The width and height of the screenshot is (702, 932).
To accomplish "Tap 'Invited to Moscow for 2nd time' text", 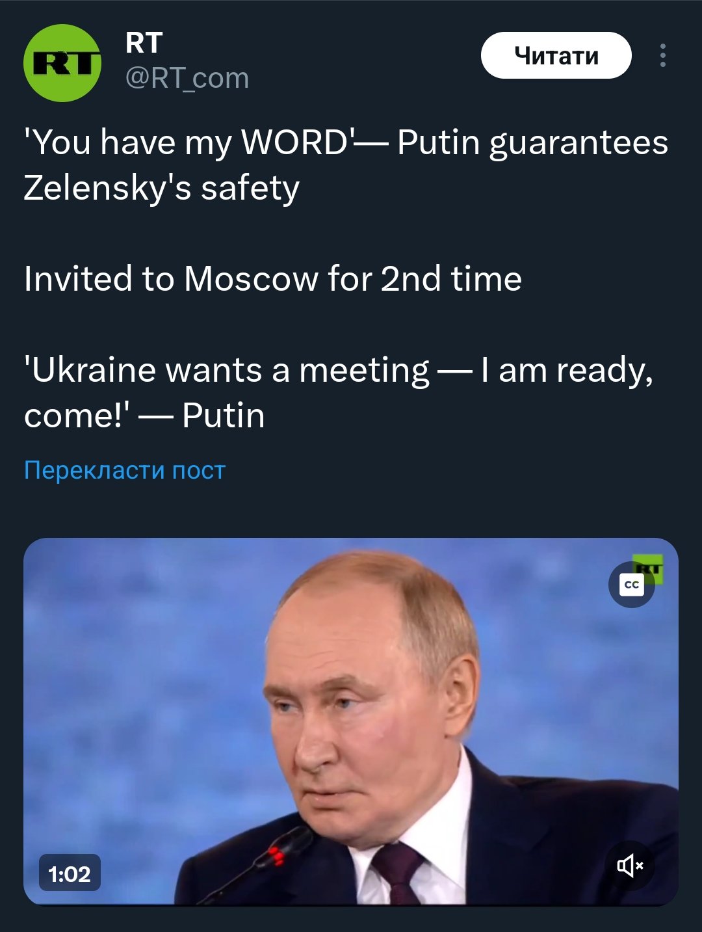I will [273, 279].
